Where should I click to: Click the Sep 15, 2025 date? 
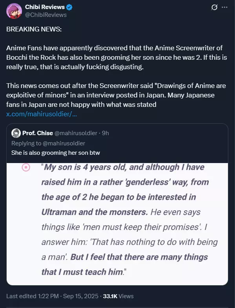pyautogui.click(x=81, y=296)
